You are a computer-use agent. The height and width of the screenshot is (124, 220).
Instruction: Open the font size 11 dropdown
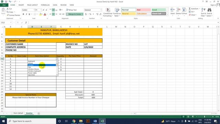41,10
